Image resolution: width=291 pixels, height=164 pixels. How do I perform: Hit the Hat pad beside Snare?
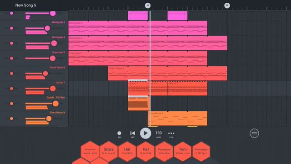click(x=127, y=151)
